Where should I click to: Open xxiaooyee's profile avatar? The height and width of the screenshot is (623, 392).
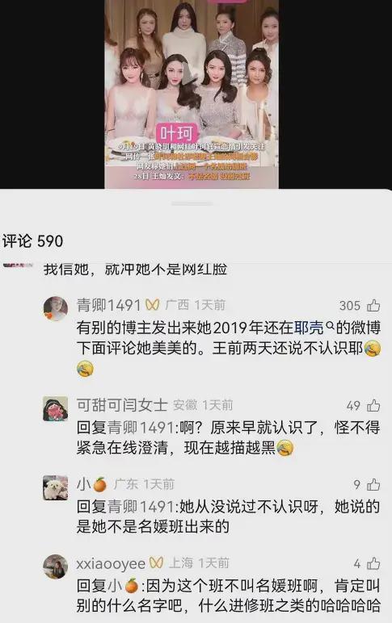pos(55,567)
